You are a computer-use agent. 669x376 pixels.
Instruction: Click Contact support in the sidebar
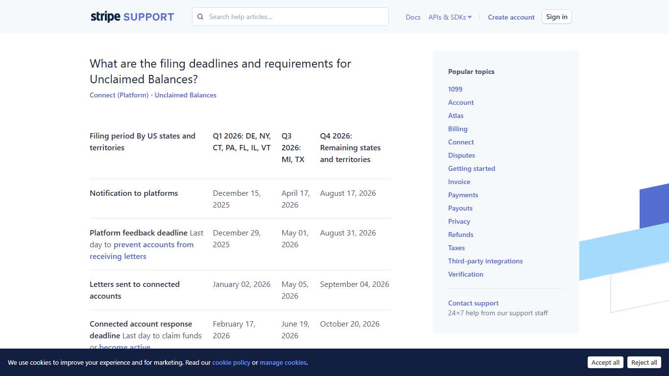[473, 303]
